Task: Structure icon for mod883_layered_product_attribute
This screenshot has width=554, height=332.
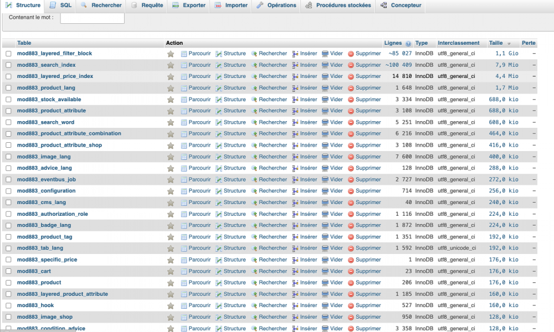Action: 219,294
